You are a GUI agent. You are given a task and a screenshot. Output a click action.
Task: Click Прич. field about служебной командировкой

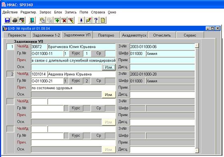click(x=73, y=60)
